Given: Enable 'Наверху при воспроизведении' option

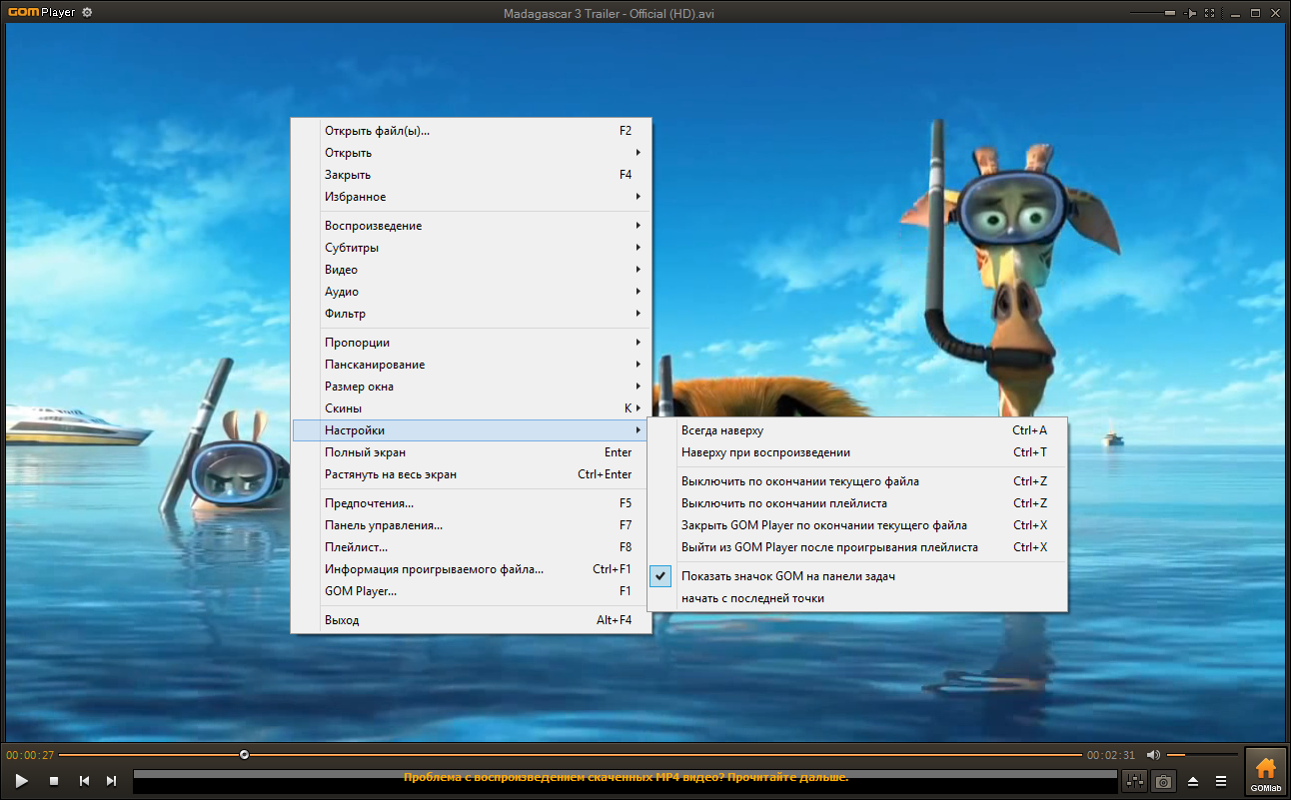Looking at the screenshot, I should [858, 452].
